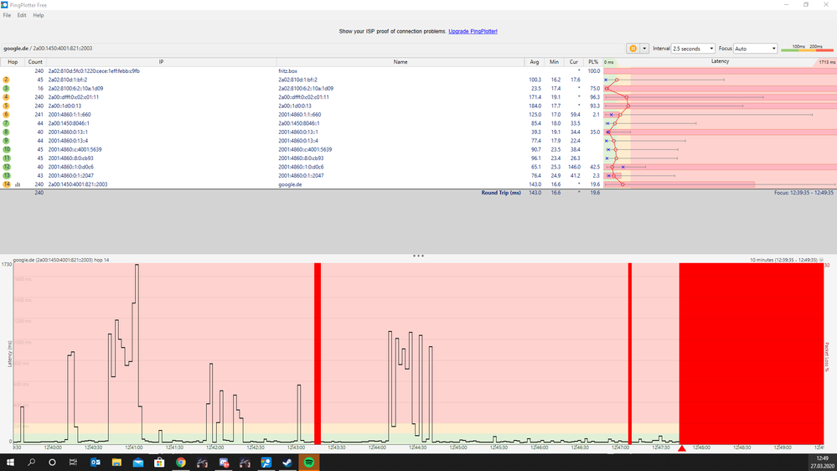This screenshot has width=837, height=471.
Task: Open the Help menu
Action: coord(39,15)
